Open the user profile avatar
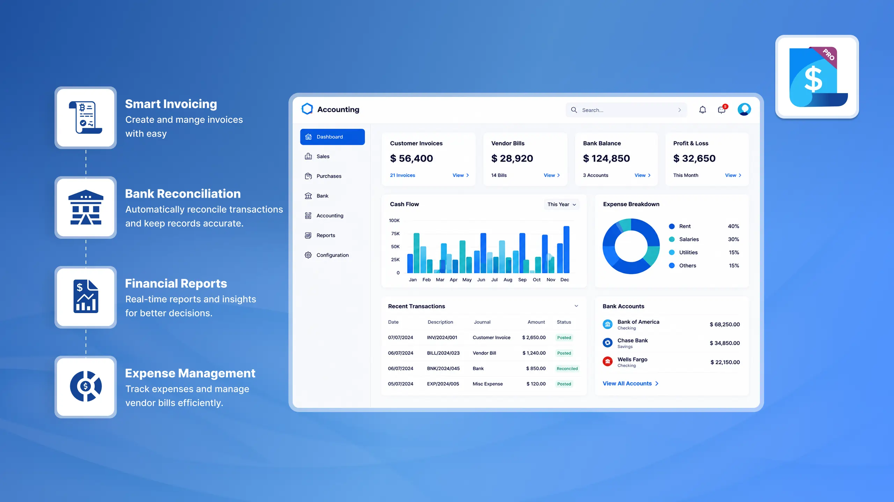Viewport: 894px width, 502px height. pos(744,109)
